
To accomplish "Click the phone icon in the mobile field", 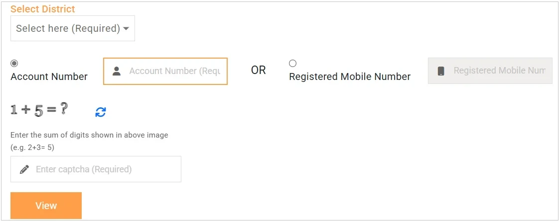I will coord(441,71).
